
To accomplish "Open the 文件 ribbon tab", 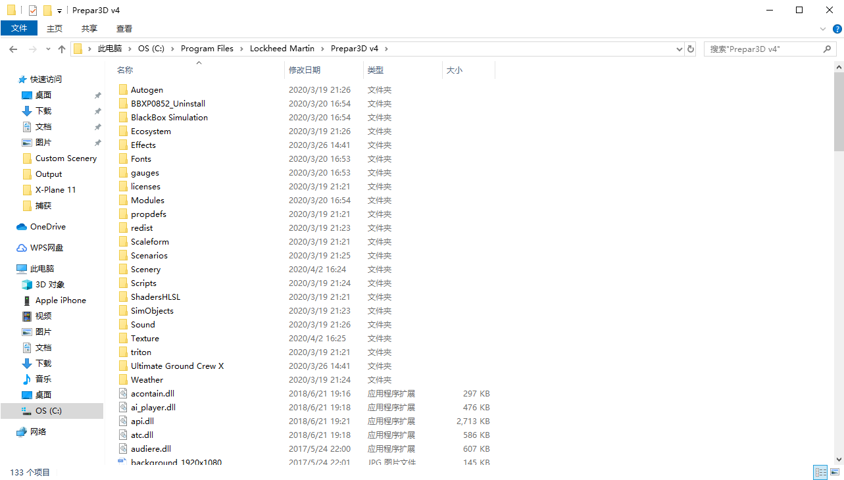I will tap(19, 28).
